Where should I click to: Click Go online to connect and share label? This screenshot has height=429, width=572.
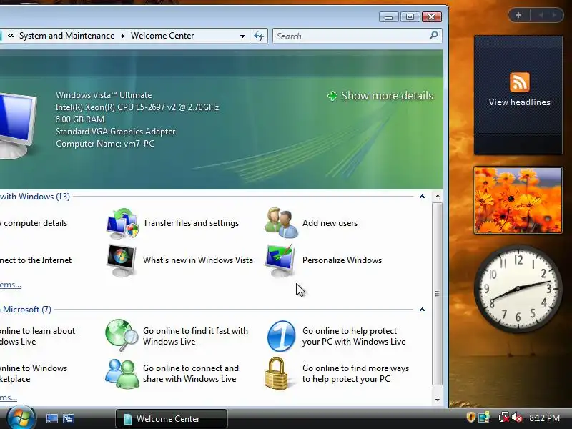click(191, 373)
